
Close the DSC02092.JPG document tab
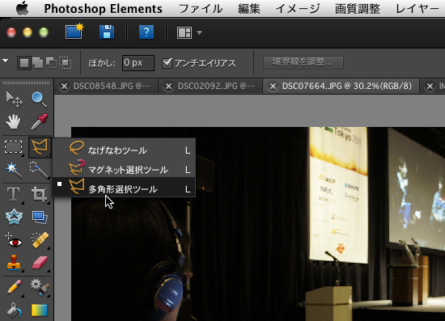coord(168,87)
